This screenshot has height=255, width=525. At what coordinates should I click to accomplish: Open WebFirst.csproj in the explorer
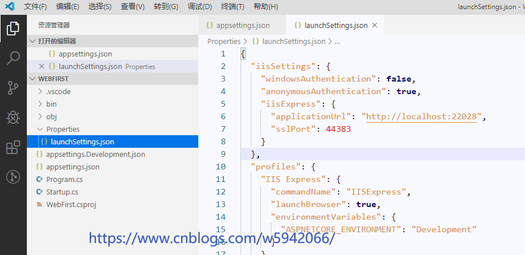point(71,204)
